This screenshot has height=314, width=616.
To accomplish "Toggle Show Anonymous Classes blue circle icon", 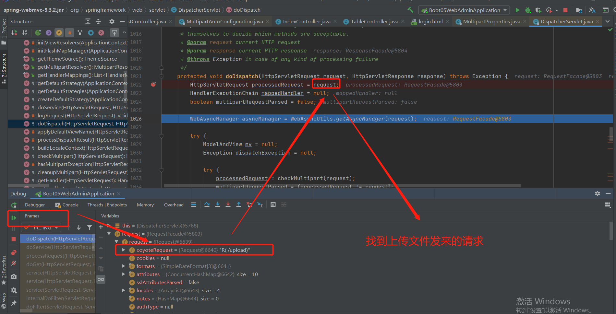I will tap(91, 32).
